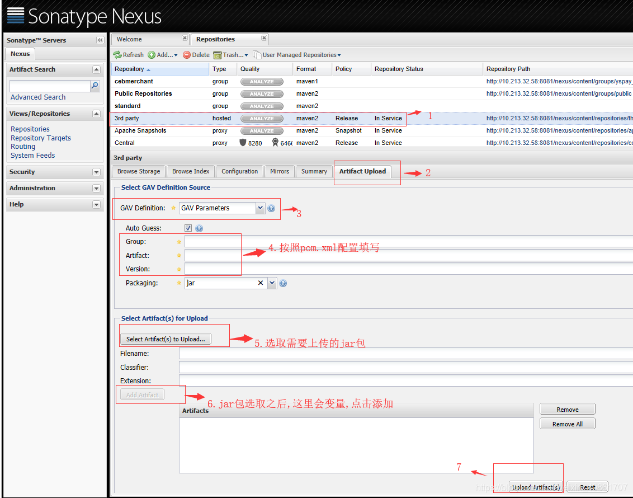633x498 pixels.
Task: Click the GAV Definition help icon
Action: (271, 208)
